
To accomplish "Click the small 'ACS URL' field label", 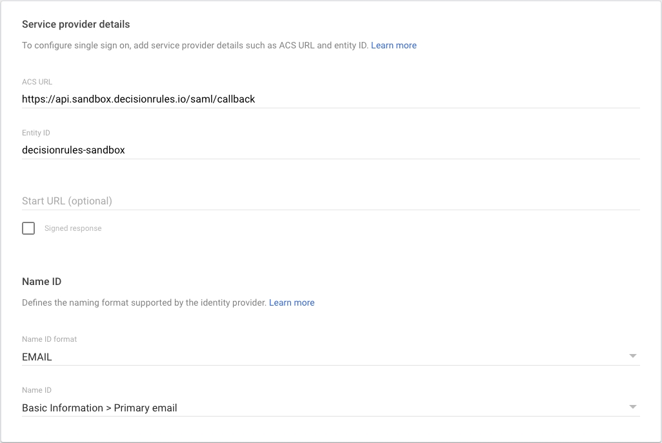I will [x=37, y=82].
